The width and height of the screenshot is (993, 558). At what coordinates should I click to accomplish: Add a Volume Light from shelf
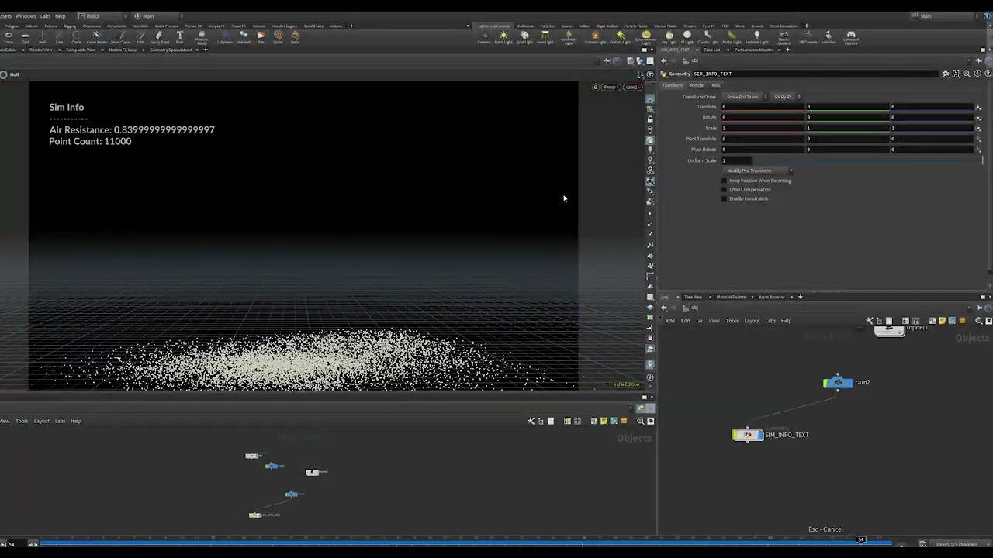(595, 36)
